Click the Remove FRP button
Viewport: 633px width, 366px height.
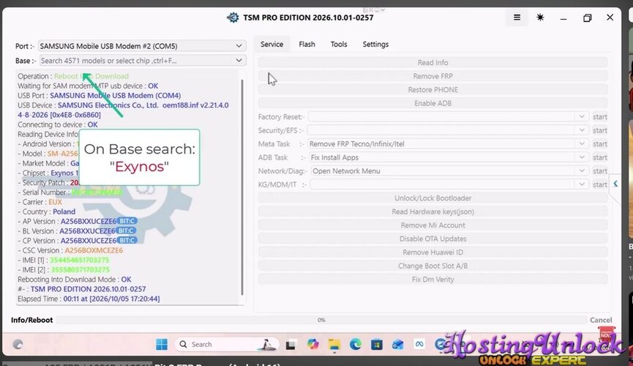coord(432,76)
